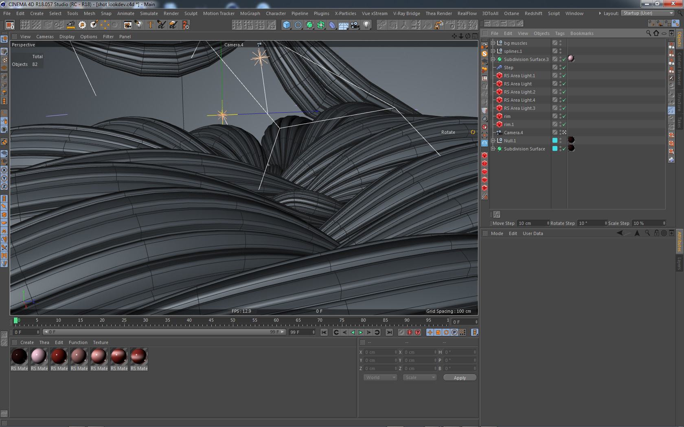Image resolution: width=684 pixels, height=427 pixels.
Task: Add a camera with the toolbar camera icon
Action: click(355, 25)
